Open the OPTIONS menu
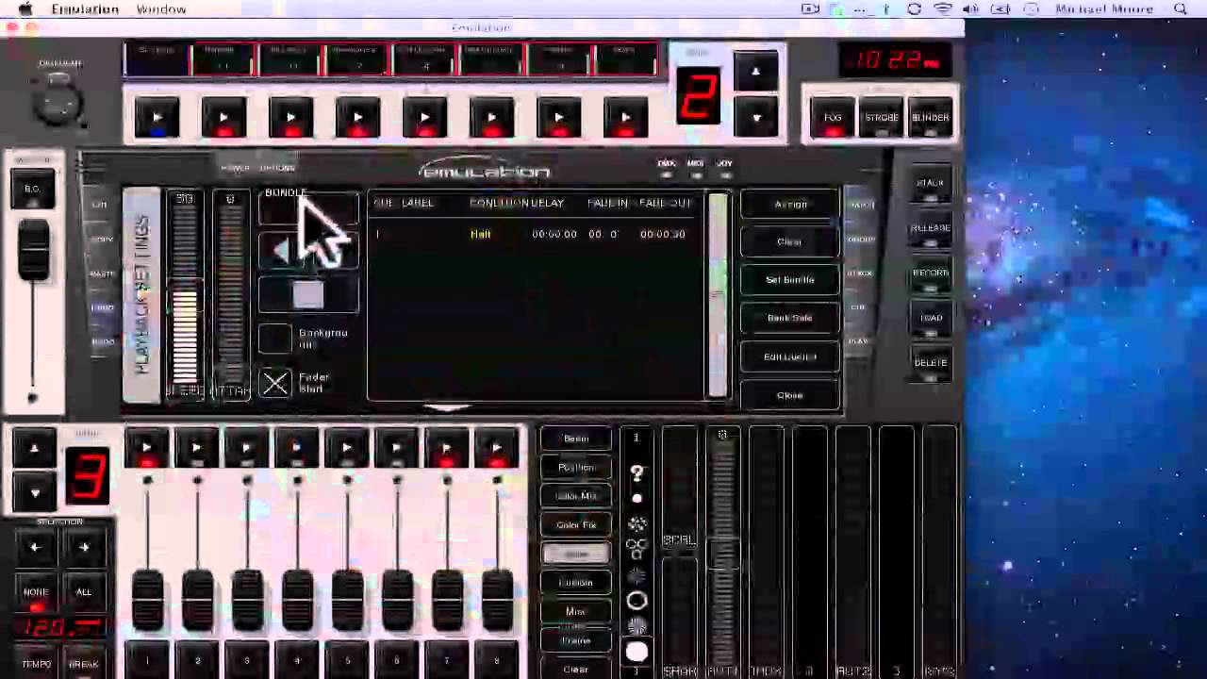This screenshot has height=679, width=1207. click(277, 168)
